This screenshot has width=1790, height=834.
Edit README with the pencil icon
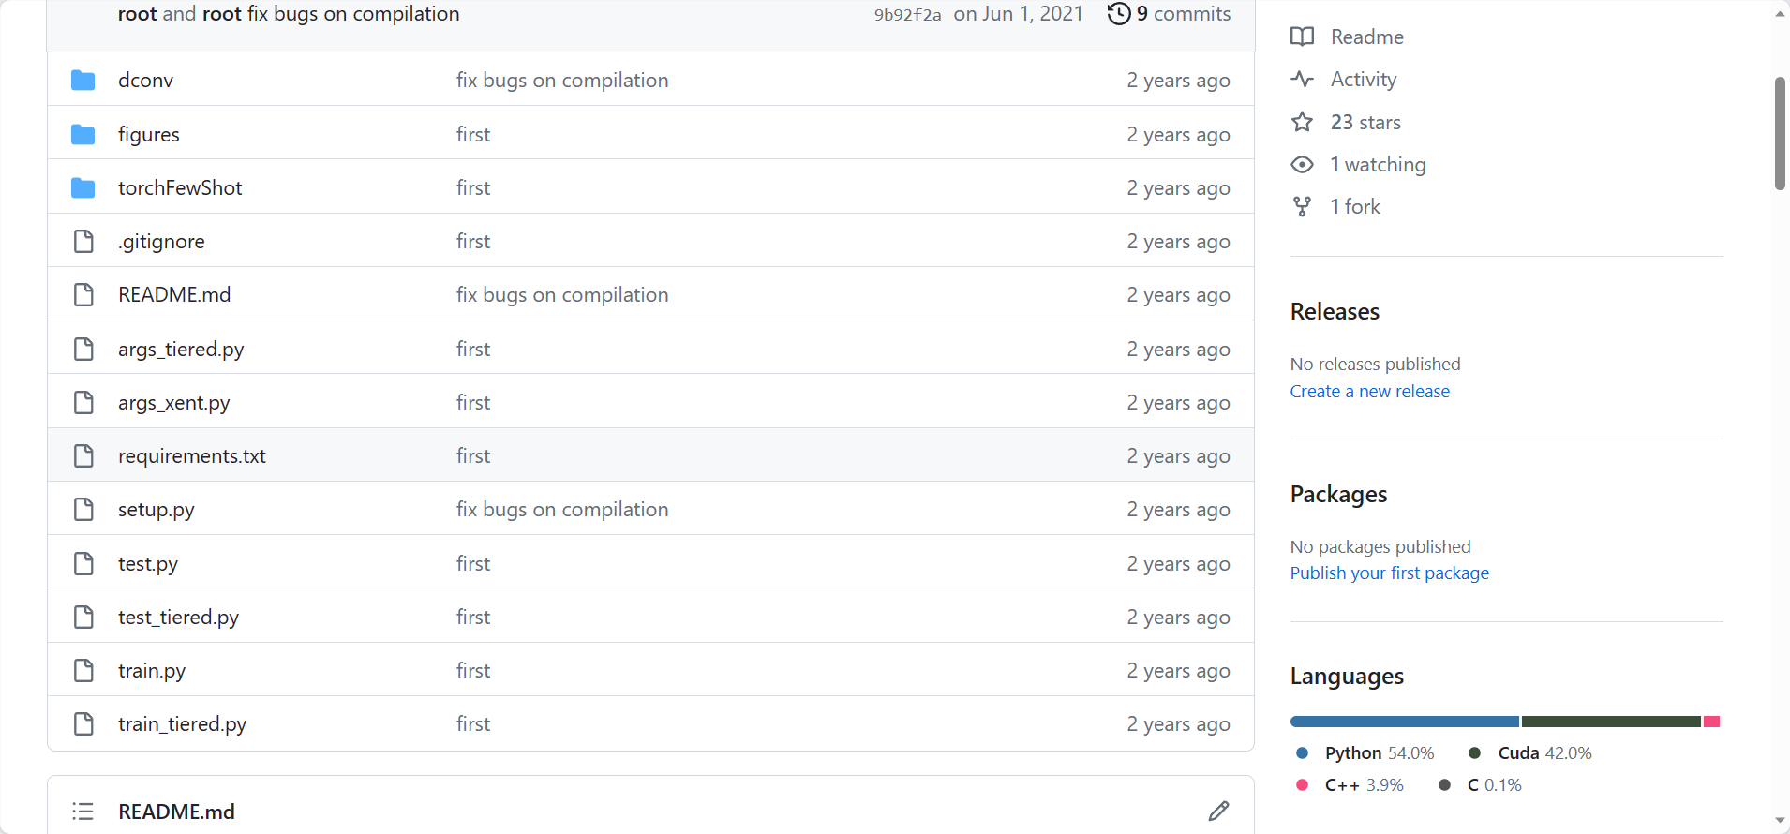click(1218, 812)
